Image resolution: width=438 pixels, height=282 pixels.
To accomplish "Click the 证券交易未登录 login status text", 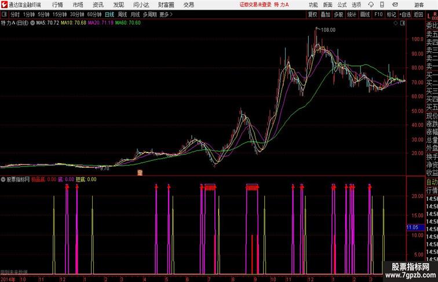I will pos(256,5).
